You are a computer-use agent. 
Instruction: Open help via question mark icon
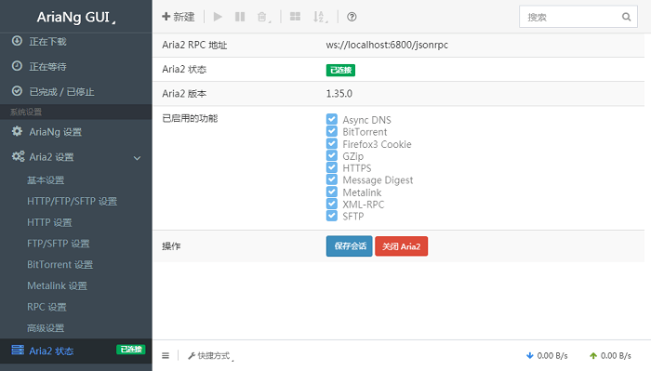[x=352, y=17]
